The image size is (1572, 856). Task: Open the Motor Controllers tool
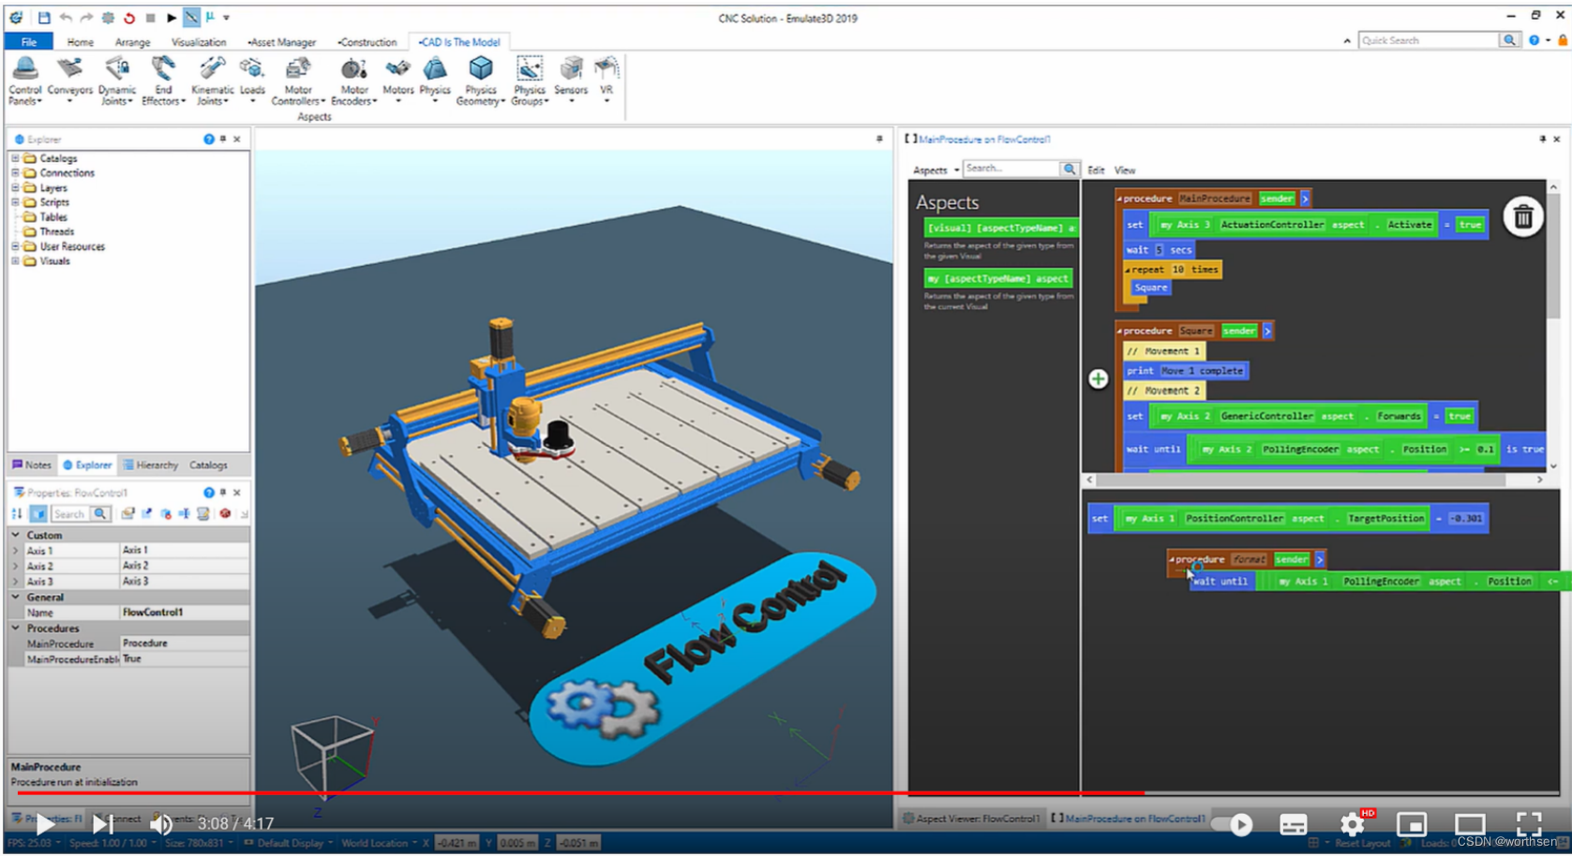[x=298, y=81]
